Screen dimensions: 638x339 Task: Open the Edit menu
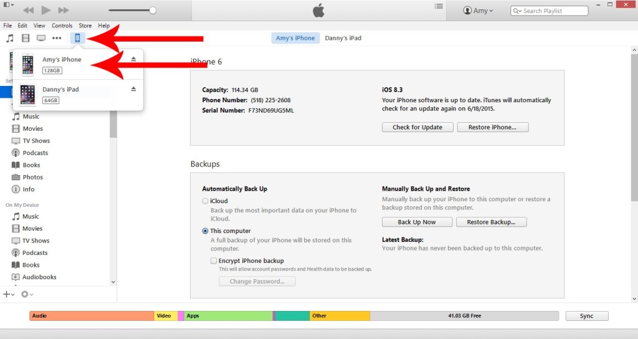(x=22, y=25)
